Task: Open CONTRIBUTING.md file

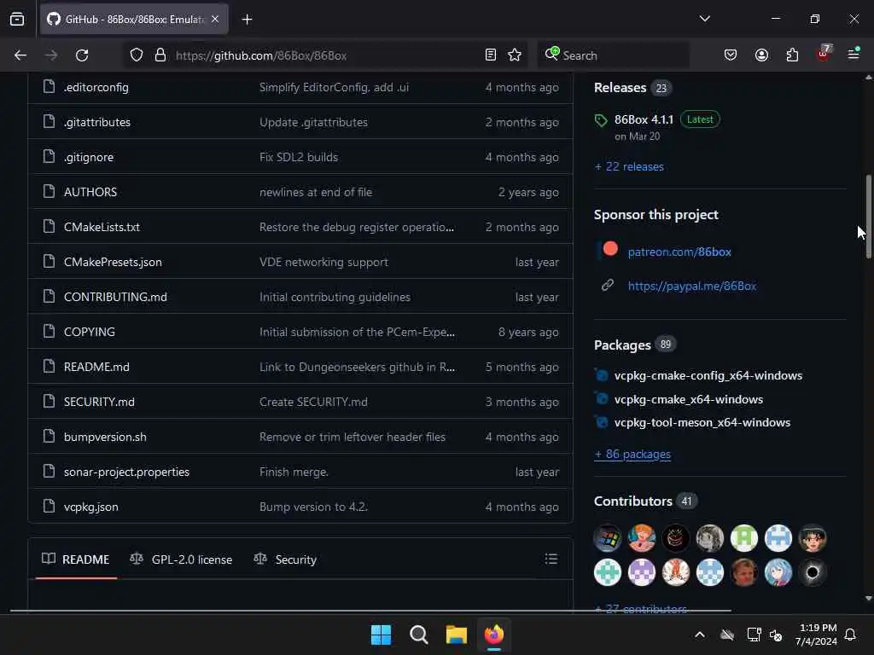Action: (115, 297)
